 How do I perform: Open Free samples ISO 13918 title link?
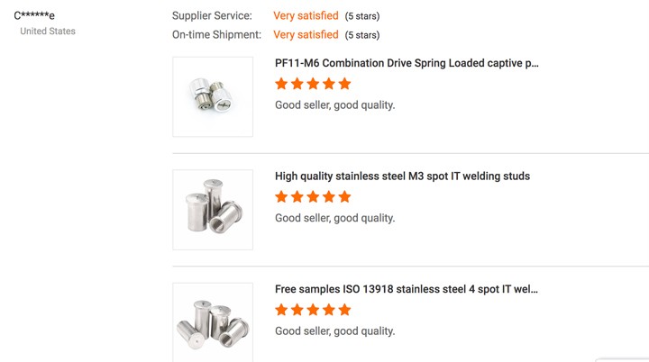(407, 289)
